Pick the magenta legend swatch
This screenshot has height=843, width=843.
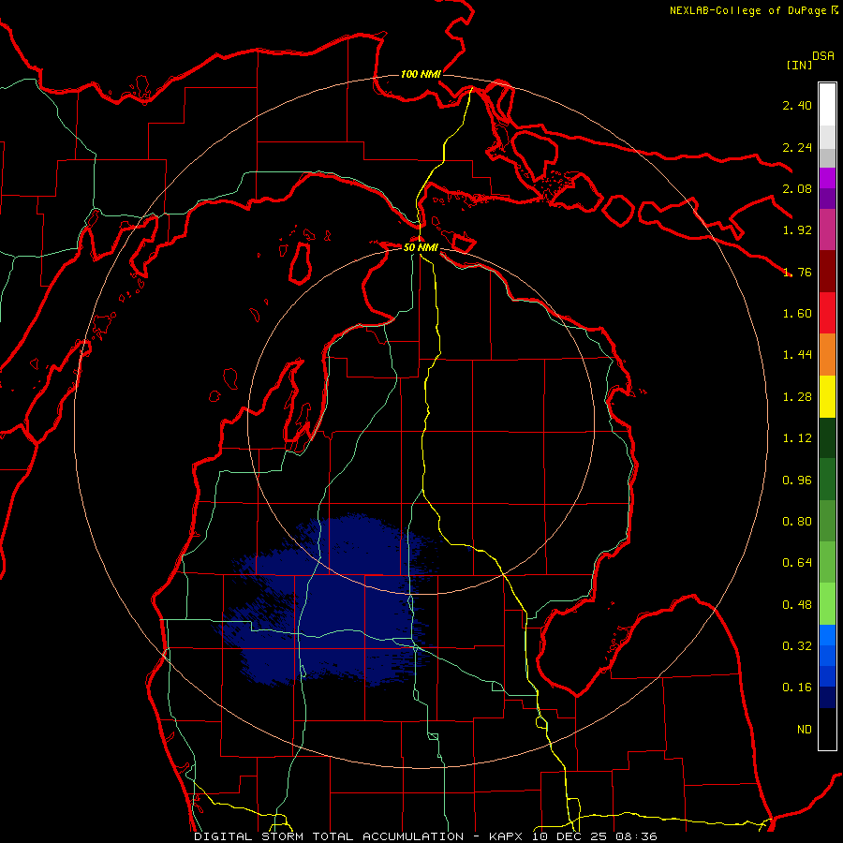(x=827, y=229)
